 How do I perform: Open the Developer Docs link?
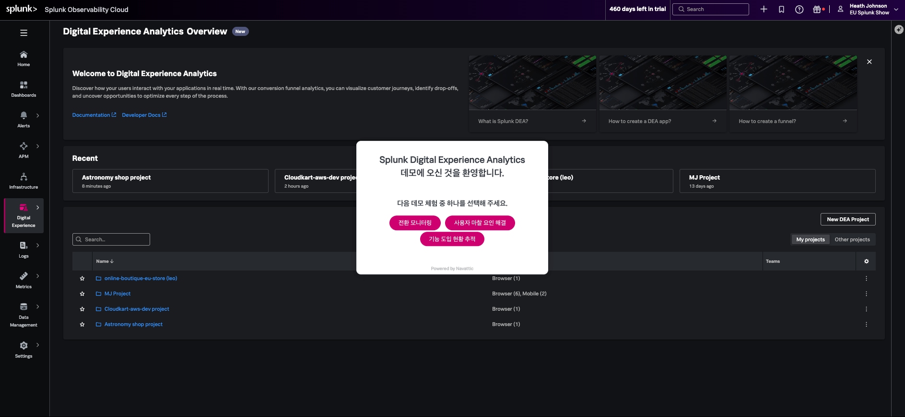pyautogui.click(x=144, y=115)
